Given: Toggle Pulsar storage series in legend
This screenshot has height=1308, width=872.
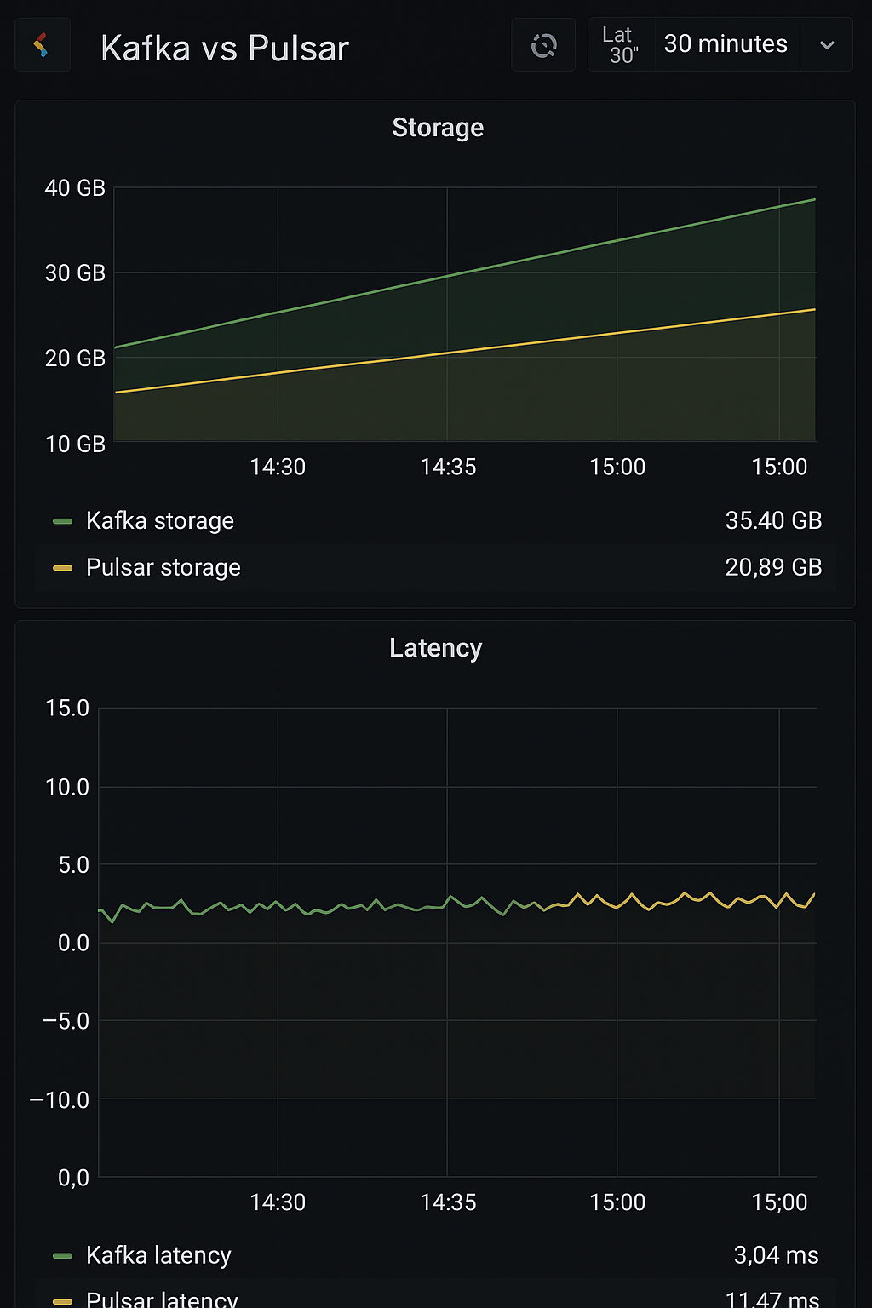Looking at the screenshot, I should [163, 568].
